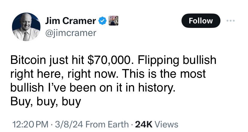Open the @jimcramer handle link
Image resolution: width=248 pixels, height=132 pixels.
[70, 32]
